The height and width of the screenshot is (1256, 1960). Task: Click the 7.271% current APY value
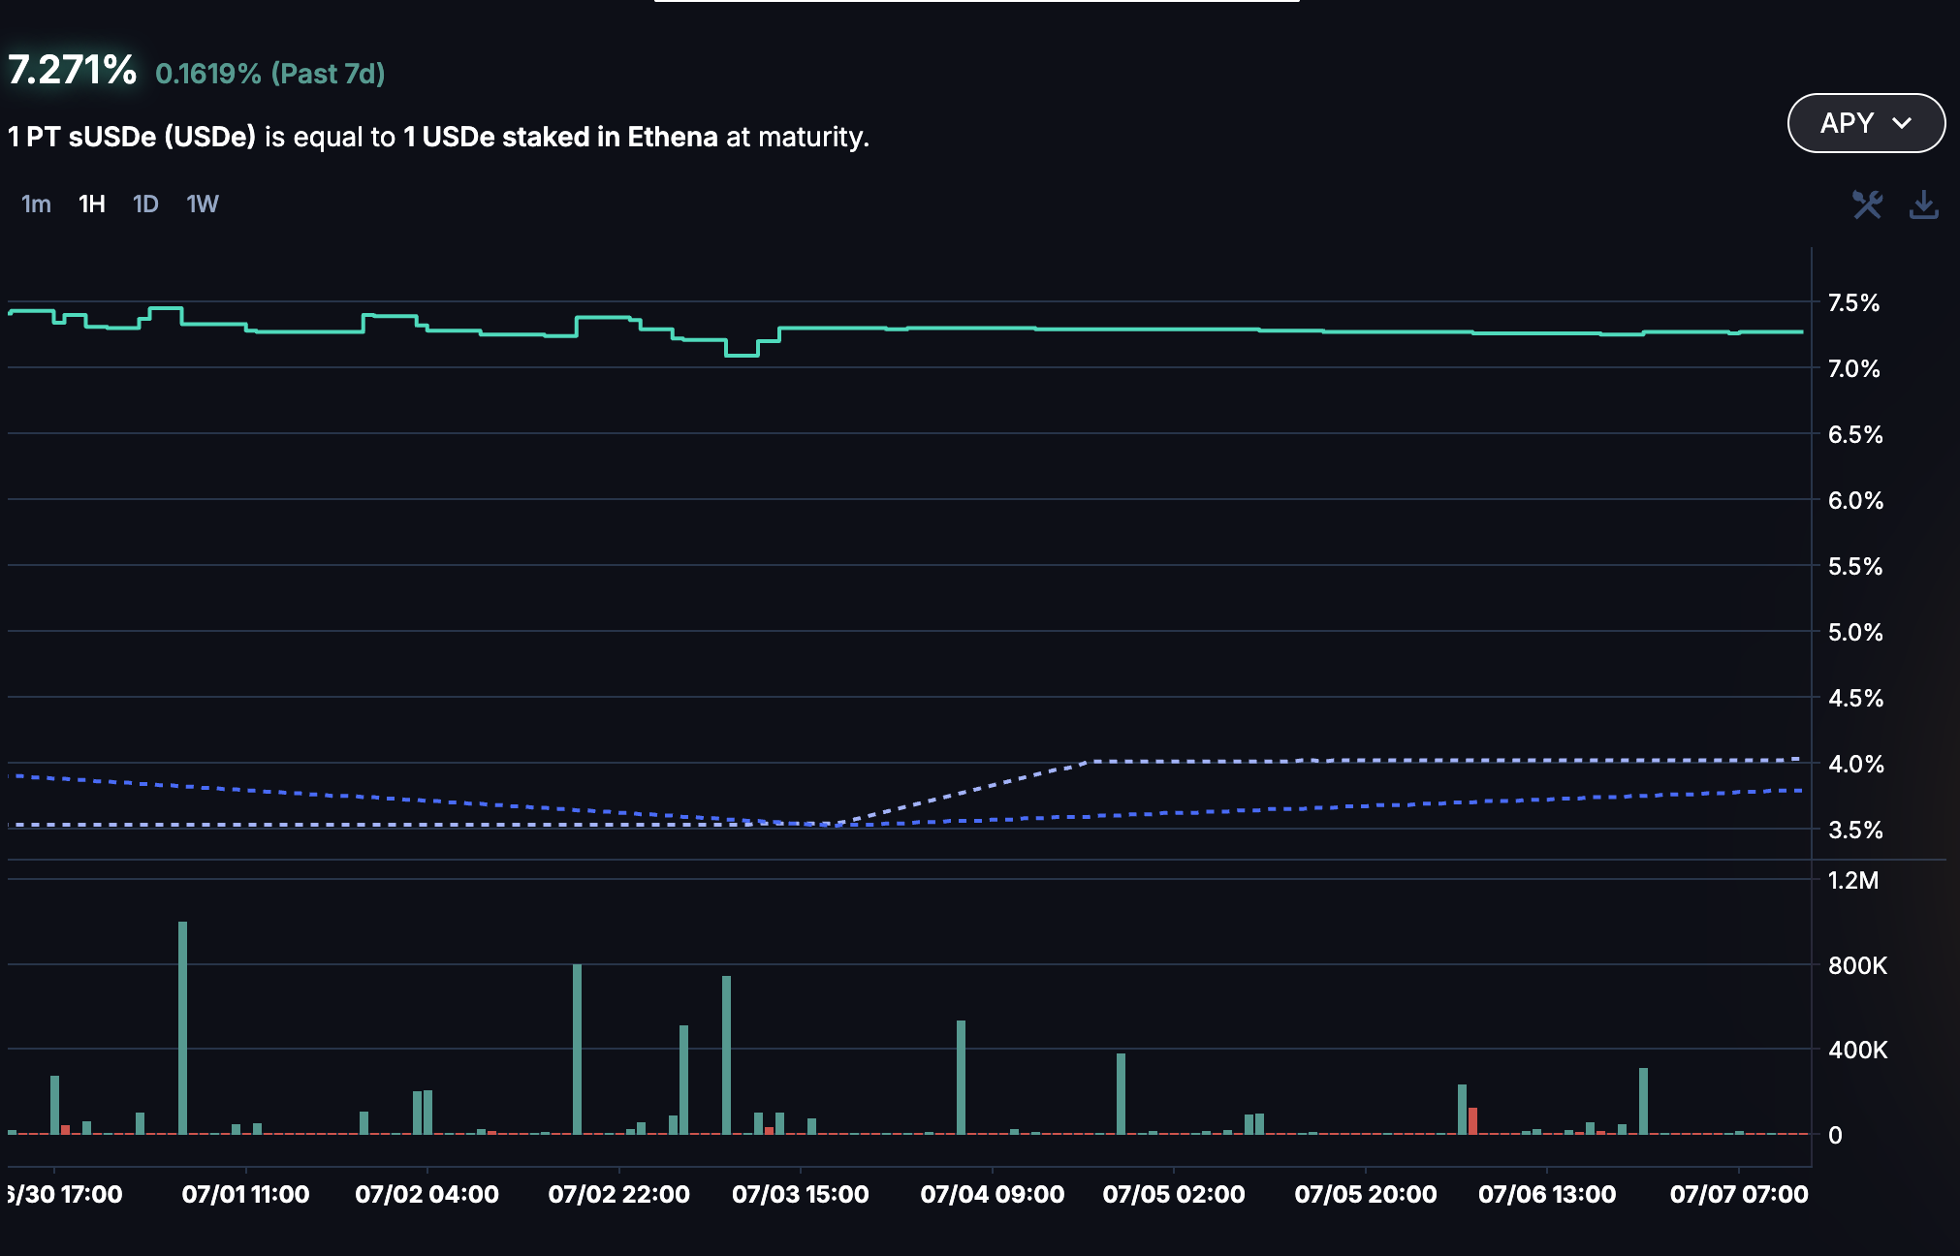(x=72, y=70)
